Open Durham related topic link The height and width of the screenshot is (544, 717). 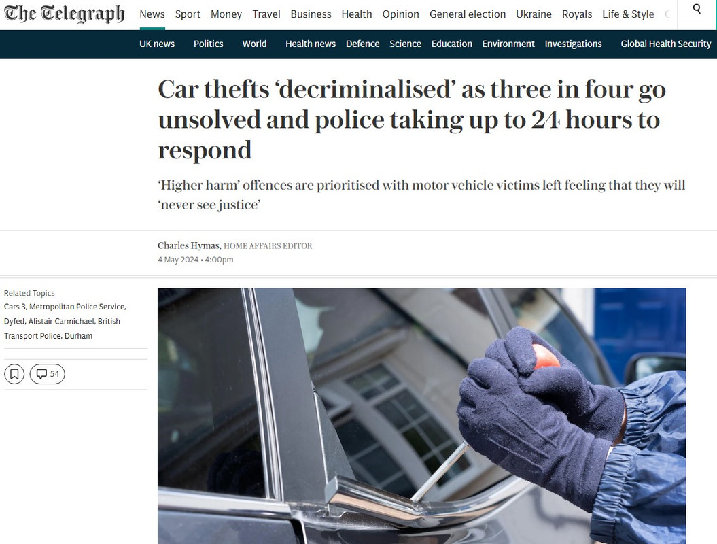pos(78,336)
